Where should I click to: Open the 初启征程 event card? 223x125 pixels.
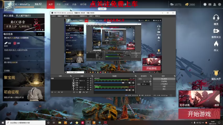[24, 94]
